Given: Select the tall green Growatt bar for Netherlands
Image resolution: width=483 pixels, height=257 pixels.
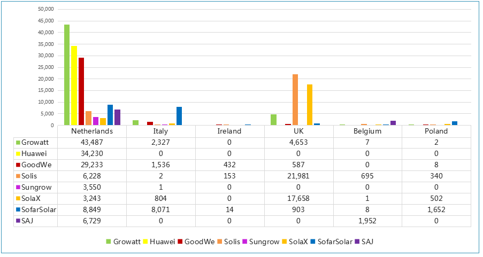Looking at the screenshot, I should [x=67, y=75].
